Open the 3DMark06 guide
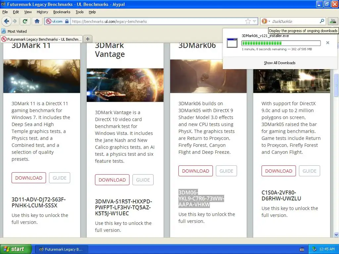 pyautogui.click(x=226, y=171)
